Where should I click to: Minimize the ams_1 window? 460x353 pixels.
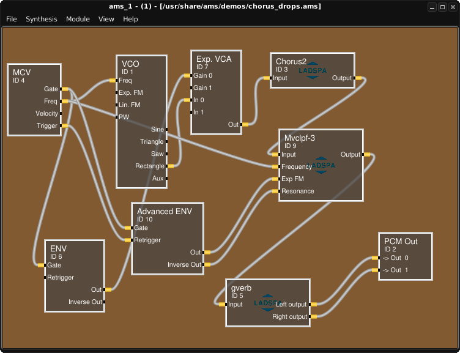coord(432,7)
